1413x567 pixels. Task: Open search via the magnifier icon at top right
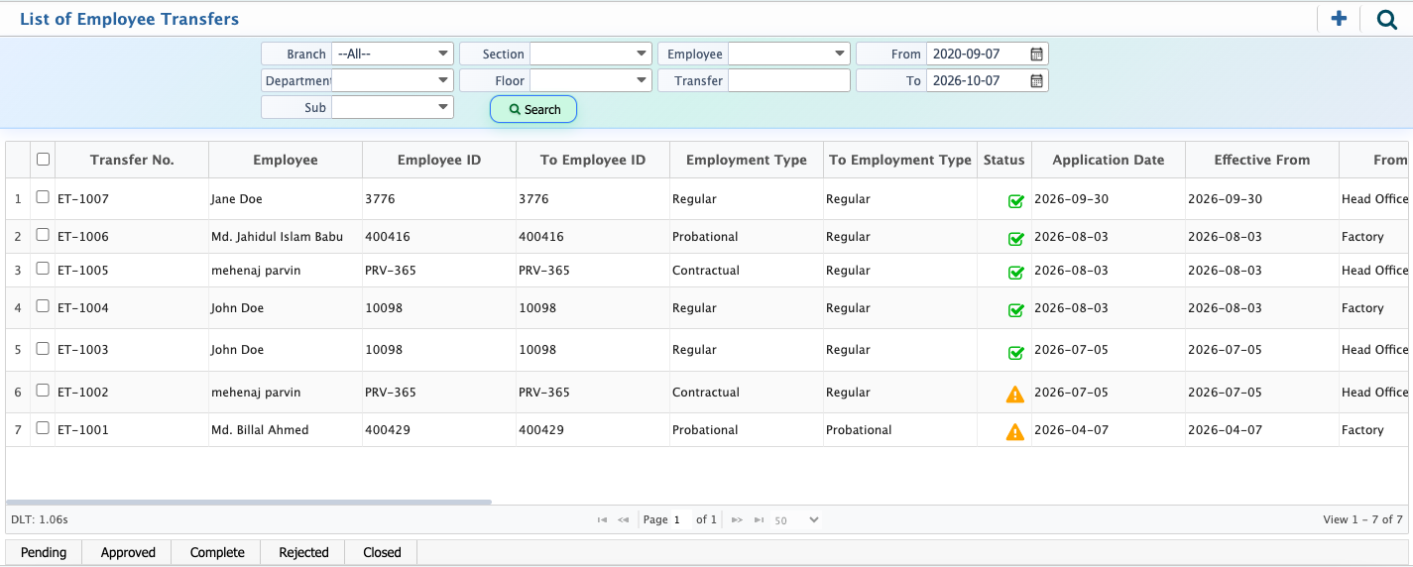1386,19
